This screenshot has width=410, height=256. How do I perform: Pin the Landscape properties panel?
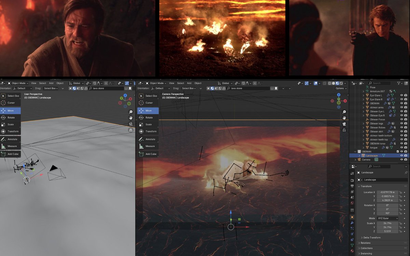coord(406,173)
